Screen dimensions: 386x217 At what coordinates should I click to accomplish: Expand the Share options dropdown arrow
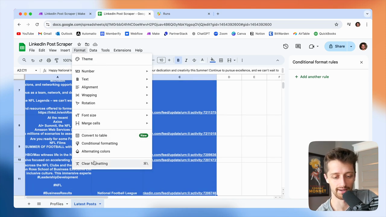pos(351,46)
